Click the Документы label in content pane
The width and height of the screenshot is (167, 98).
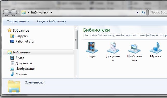tap(113, 58)
